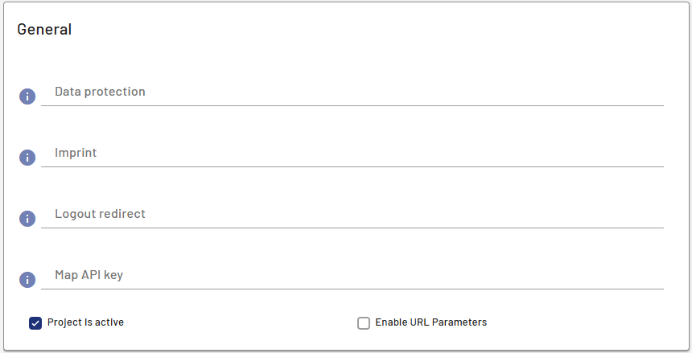Click the 'Imprint' placeholder text
This screenshot has width=692, height=353.
coord(76,153)
